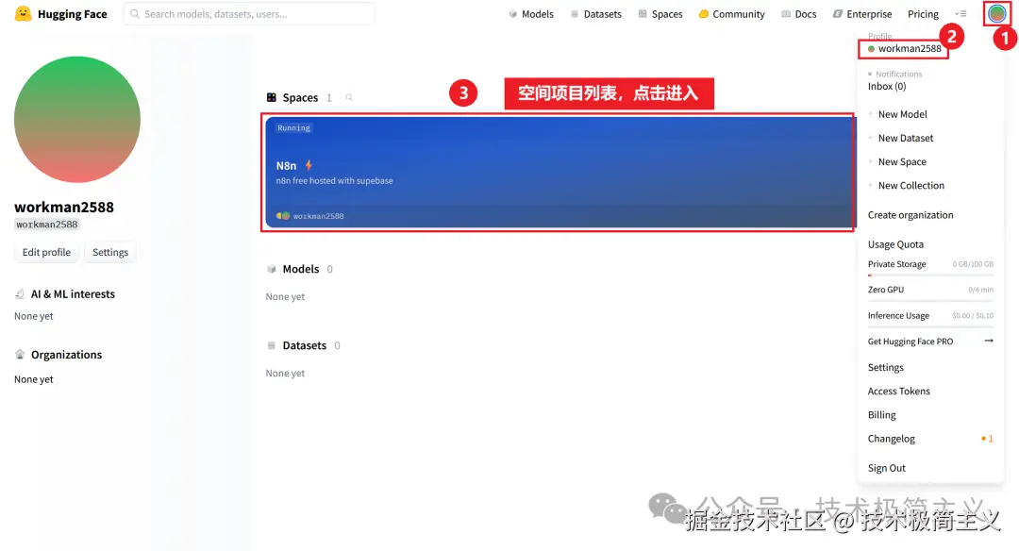Open Usage Quota in the menu
Image resolution: width=1019 pixels, height=551 pixels.
point(895,244)
